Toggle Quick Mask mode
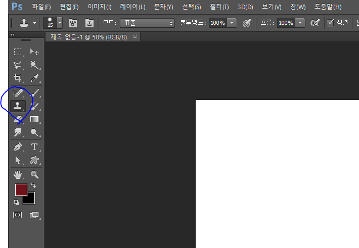359x248 pixels. (x=18, y=215)
